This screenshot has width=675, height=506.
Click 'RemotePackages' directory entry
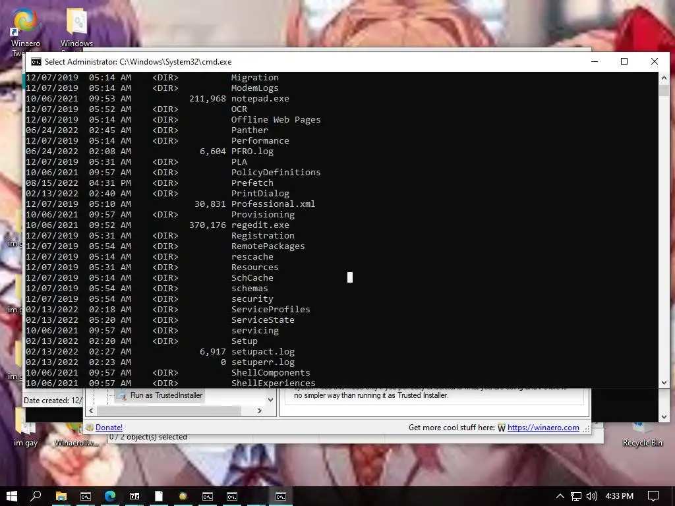tap(268, 246)
